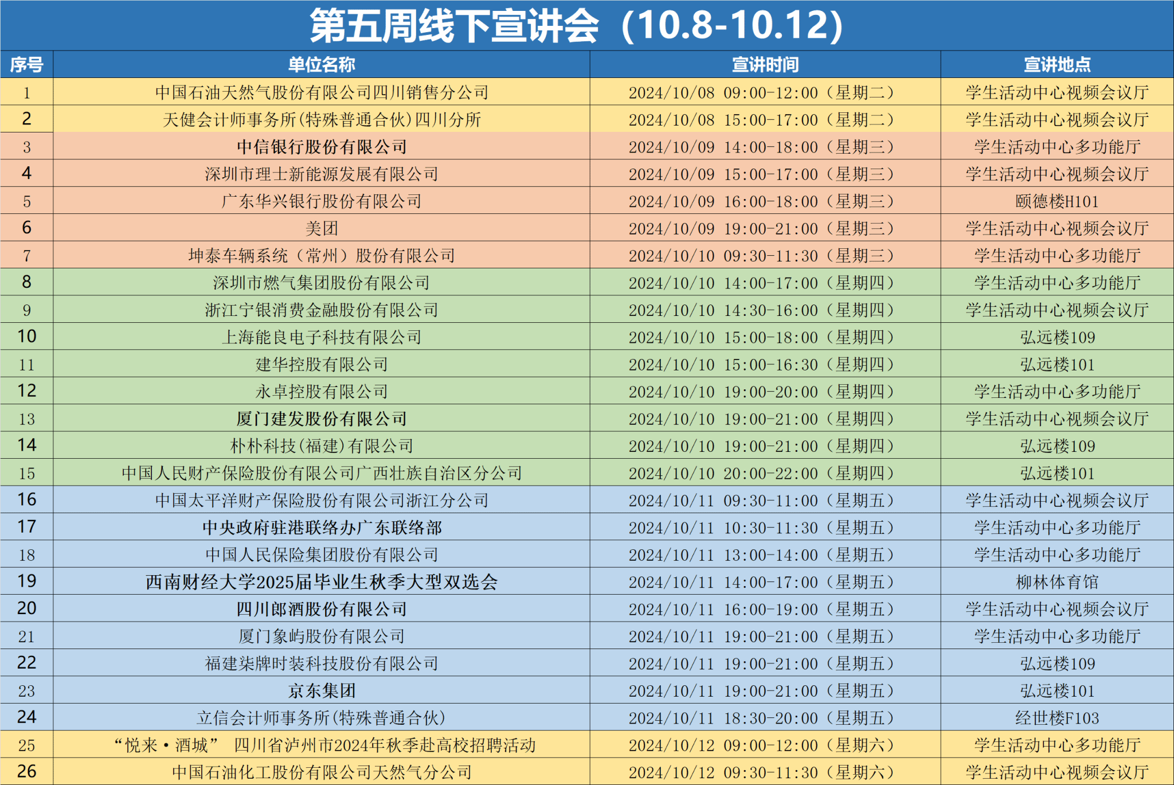Select 西南财经大学2025届毕业生秋季大型双选会 cell
The height and width of the screenshot is (785, 1174).
tap(322, 582)
